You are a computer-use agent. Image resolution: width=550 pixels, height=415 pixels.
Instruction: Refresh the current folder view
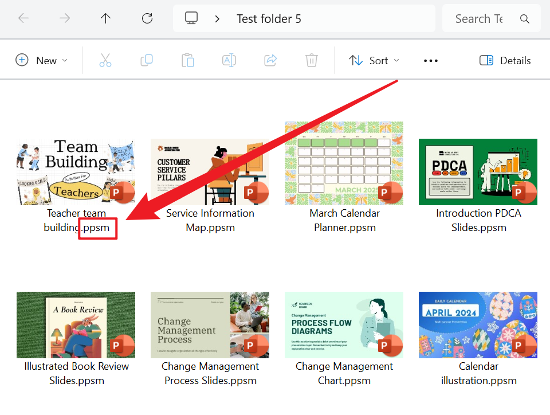coord(147,18)
